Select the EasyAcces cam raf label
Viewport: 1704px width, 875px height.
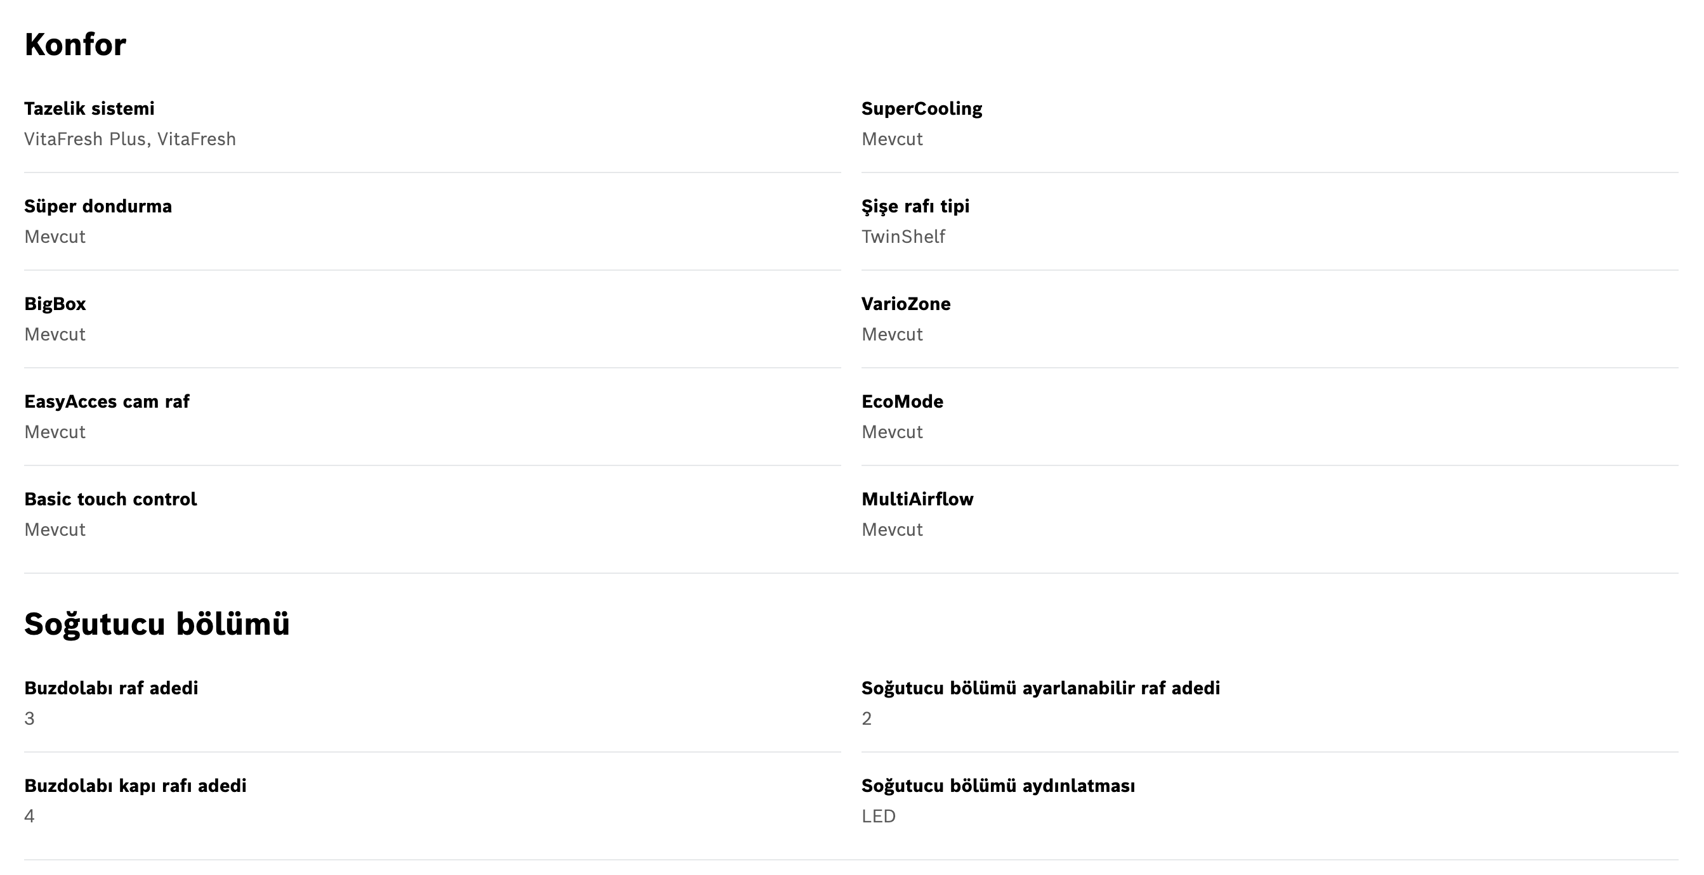pyautogui.click(x=107, y=402)
